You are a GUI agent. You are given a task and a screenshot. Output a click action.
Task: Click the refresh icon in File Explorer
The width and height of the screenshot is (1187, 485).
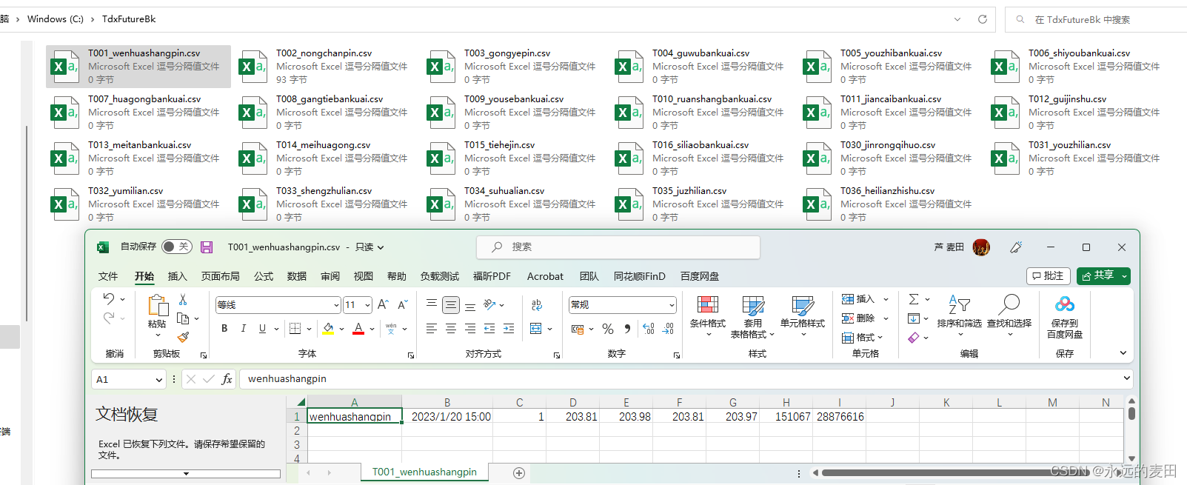[983, 19]
